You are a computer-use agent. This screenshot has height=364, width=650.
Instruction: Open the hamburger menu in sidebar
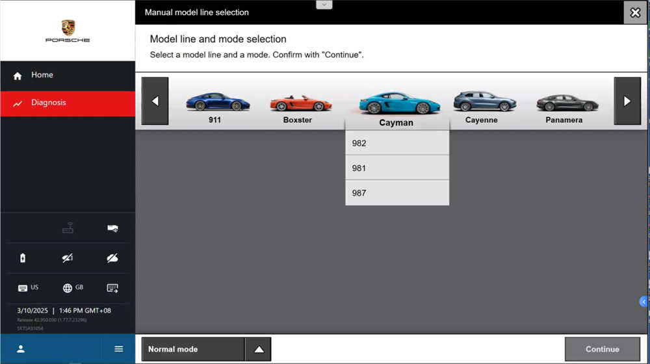point(118,349)
